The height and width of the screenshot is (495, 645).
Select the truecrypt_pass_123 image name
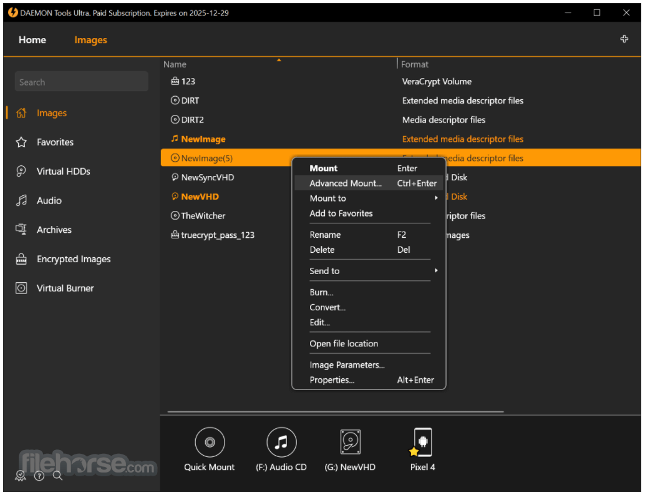(x=218, y=235)
